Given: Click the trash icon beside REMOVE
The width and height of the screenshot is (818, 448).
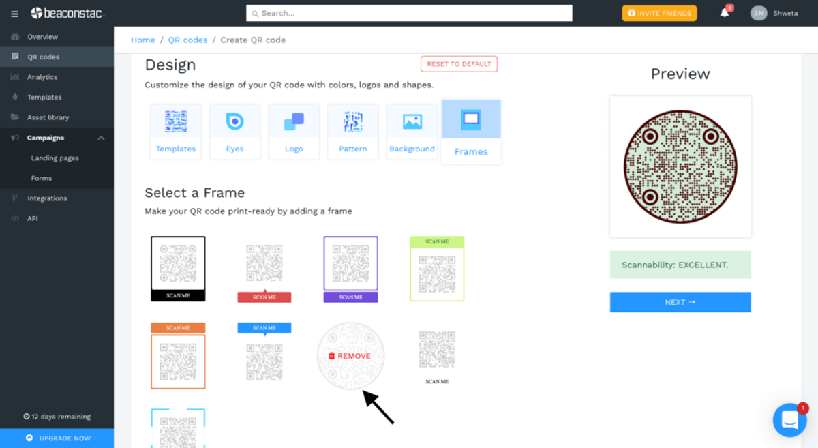Looking at the screenshot, I should click(332, 356).
